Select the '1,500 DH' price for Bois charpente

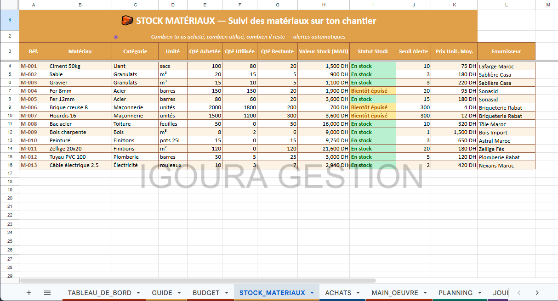tap(454, 132)
